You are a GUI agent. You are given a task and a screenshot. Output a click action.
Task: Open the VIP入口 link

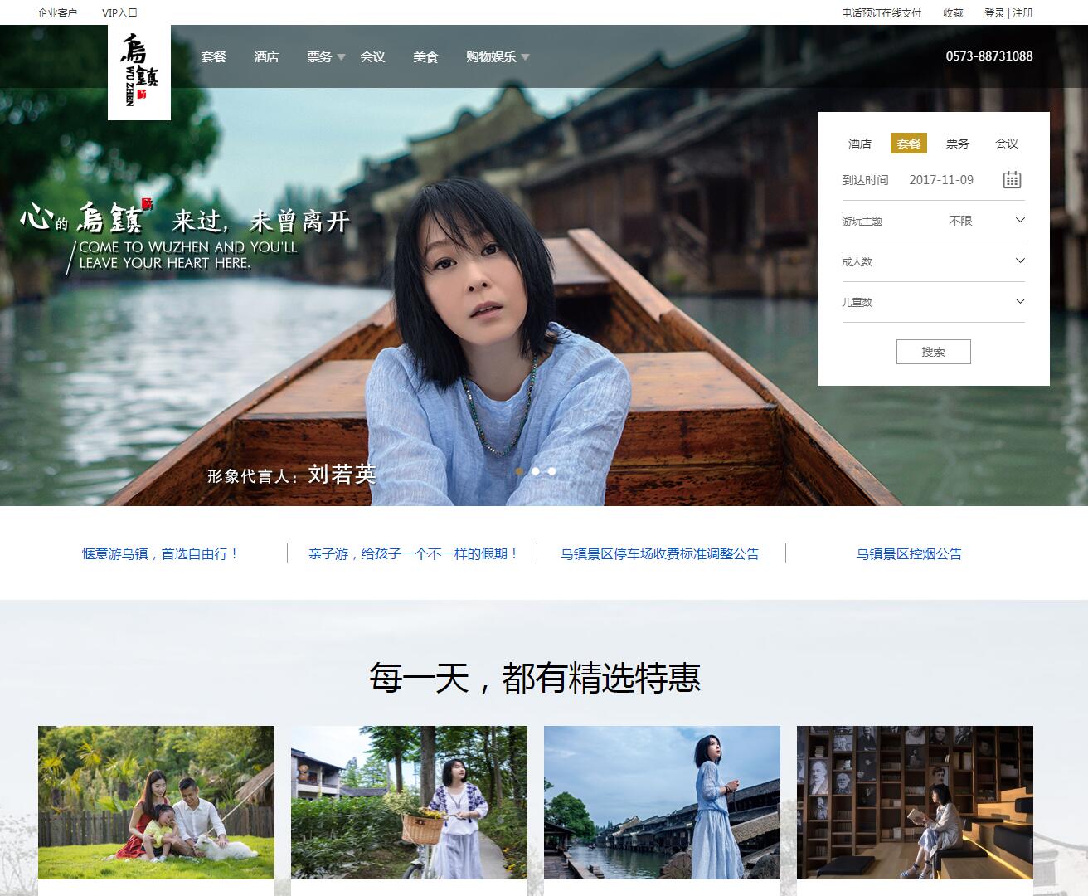pyautogui.click(x=119, y=12)
